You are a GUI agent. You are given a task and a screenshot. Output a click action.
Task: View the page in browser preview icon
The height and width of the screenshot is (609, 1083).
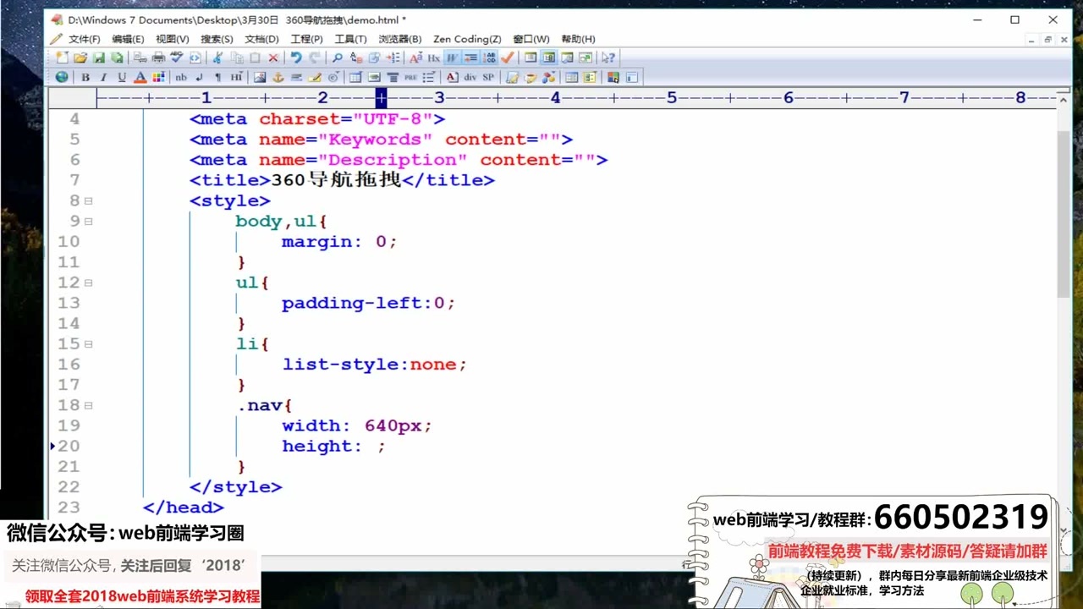[195, 58]
